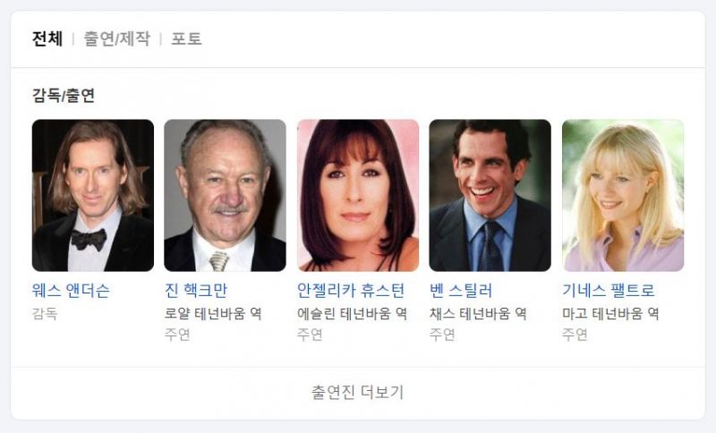Switch to the 출연/제작 tab
This screenshot has width=716, height=433.
[x=117, y=38]
